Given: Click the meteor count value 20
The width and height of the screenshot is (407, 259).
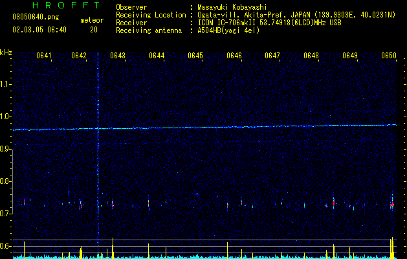Looking at the screenshot, I should pos(94,30).
